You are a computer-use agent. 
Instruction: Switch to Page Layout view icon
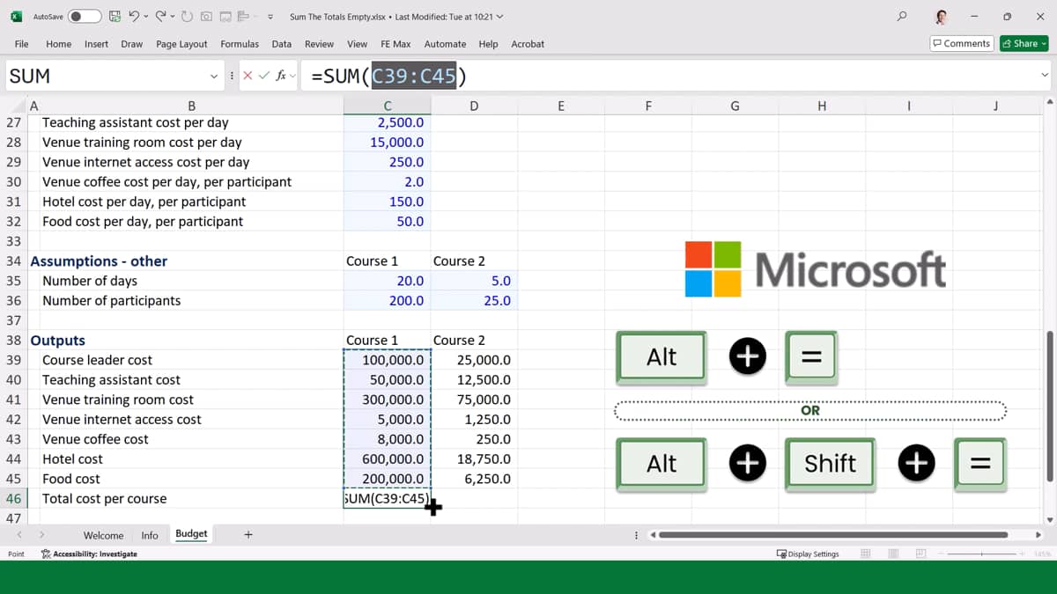[x=893, y=554]
